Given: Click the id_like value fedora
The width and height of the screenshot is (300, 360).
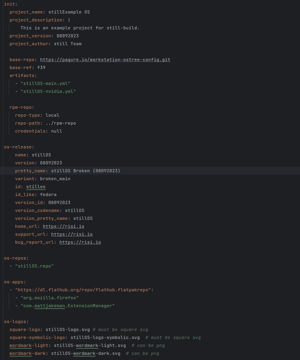Looking at the screenshot, I should tap(48, 195).
